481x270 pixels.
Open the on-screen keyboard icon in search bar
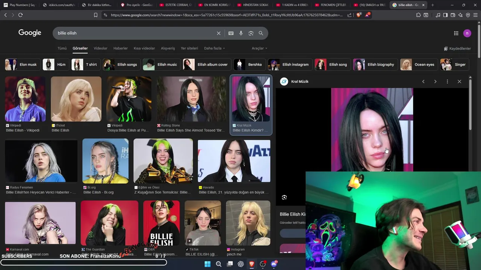pyautogui.click(x=231, y=33)
